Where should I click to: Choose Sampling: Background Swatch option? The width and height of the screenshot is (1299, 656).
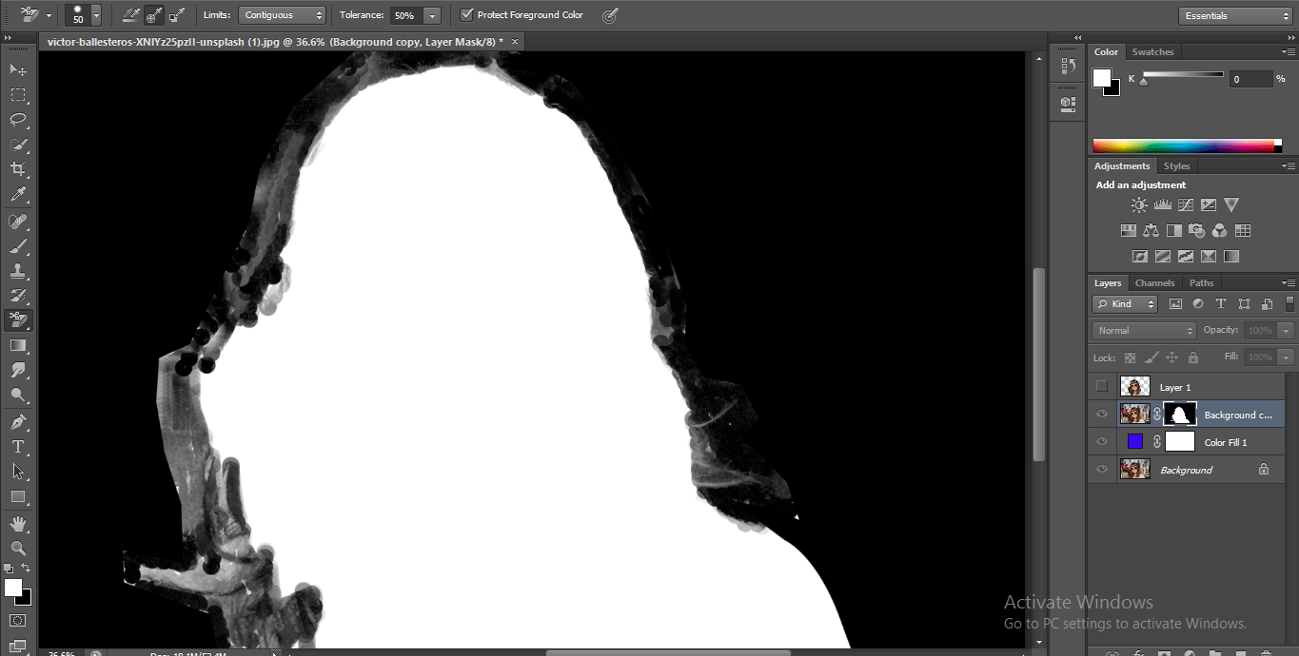(x=177, y=15)
